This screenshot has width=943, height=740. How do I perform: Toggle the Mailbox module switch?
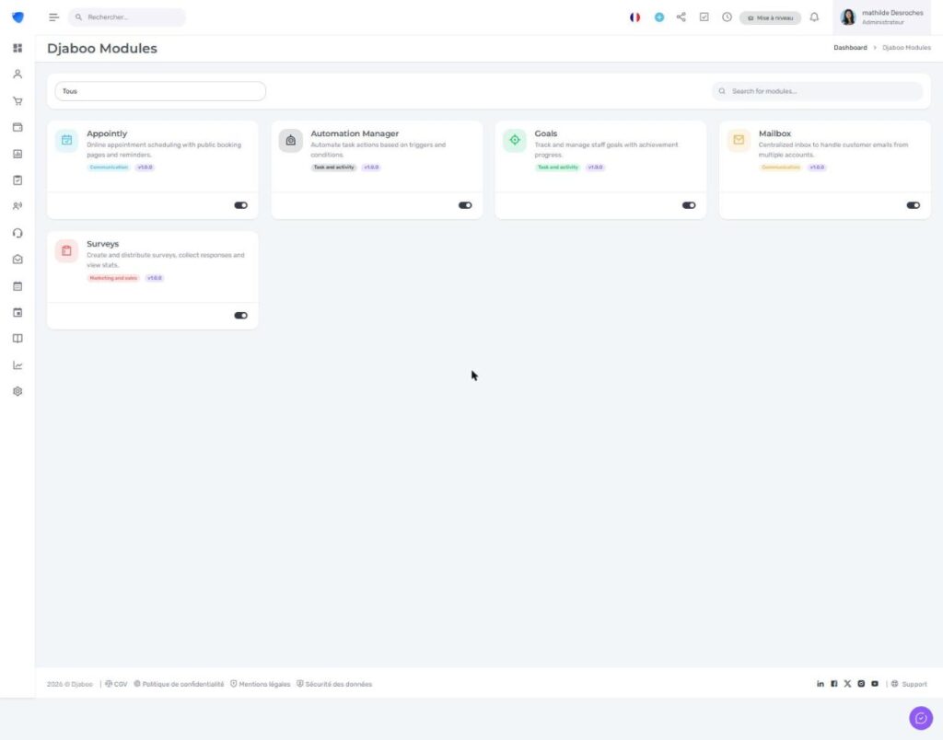(x=913, y=205)
